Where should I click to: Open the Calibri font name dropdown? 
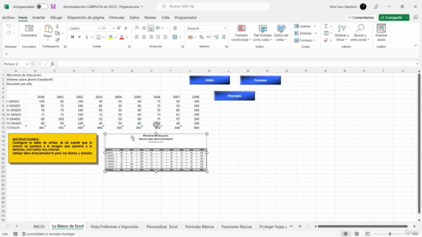(x=100, y=28)
